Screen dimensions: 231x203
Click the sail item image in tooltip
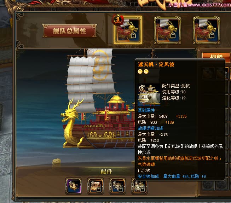[x=149, y=95]
